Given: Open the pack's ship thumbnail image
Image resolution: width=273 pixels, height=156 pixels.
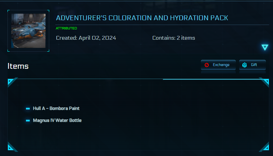Looking at the screenshot, I should [x=28, y=31].
